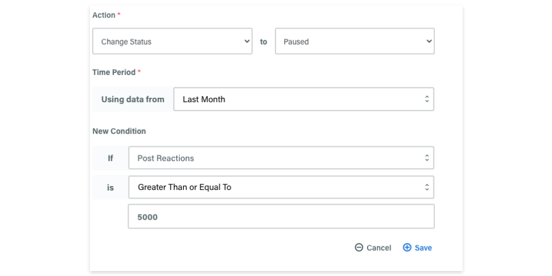
Task: Click the 5000 value input field
Action: (x=281, y=216)
